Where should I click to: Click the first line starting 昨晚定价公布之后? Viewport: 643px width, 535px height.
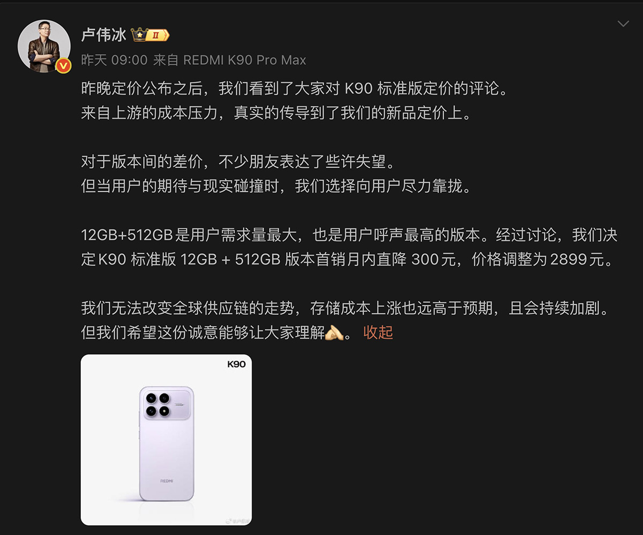click(294, 88)
